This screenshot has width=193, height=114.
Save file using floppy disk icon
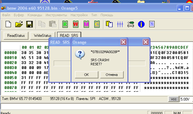tap(29, 24)
